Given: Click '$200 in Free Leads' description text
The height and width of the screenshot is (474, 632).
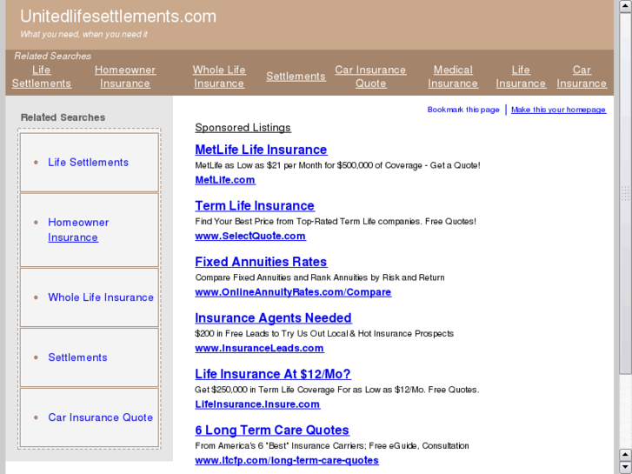Looking at the screenshot, I should click(x=324, y=334).
